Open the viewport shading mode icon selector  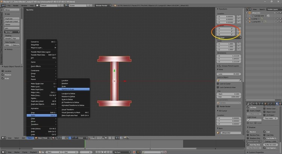coord(54,138)
